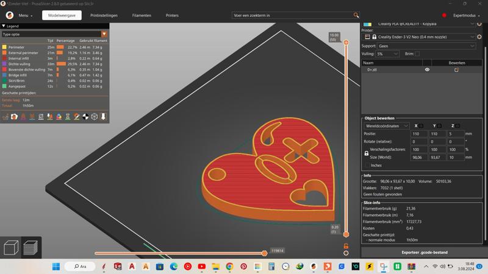Enable the Inches checkbox
Image resolution: width=488 pixels, height=274 pixels.
coord(367,165)
